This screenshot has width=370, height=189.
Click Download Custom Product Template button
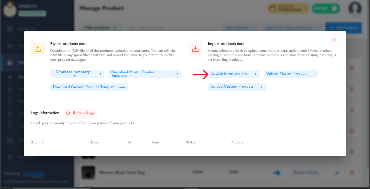[x=89, y=87]
